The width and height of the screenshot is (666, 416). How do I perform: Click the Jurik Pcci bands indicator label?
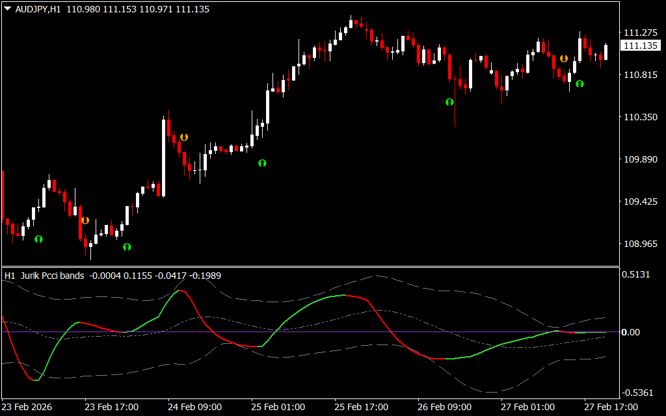(52, 276)
